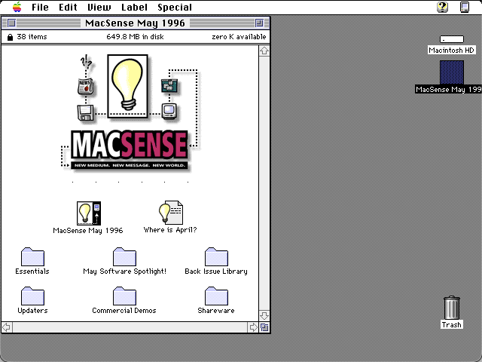Click the Balloon Help question mark icon

pos(442,7)
